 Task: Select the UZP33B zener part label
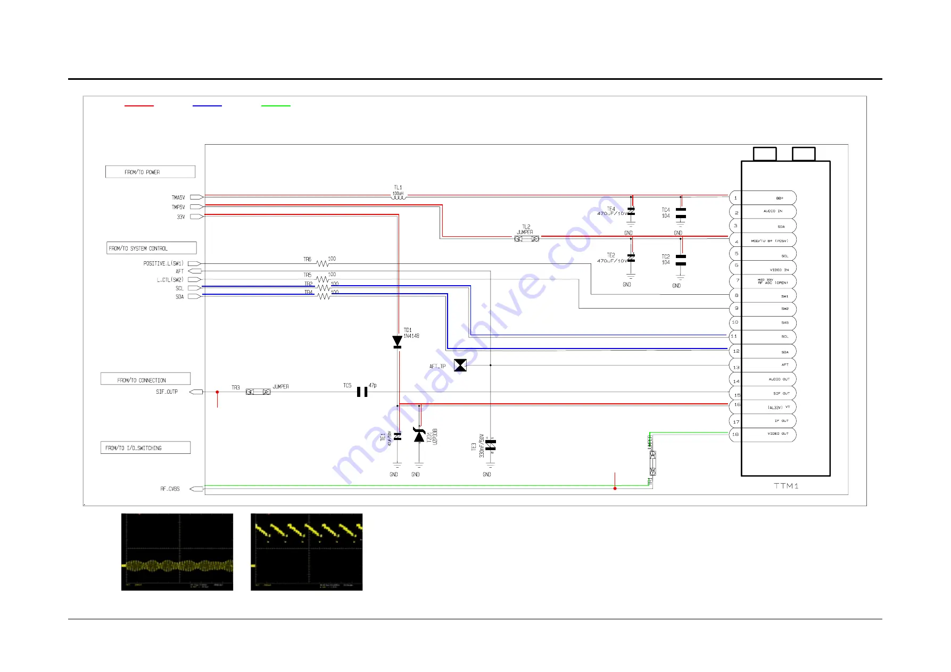point(435,436)
